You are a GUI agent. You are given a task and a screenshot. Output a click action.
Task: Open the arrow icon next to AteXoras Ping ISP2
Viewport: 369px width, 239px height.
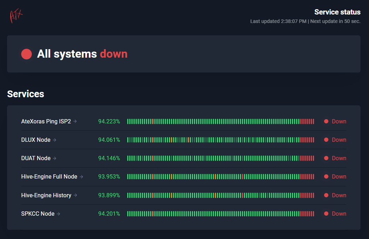[75, 121]
